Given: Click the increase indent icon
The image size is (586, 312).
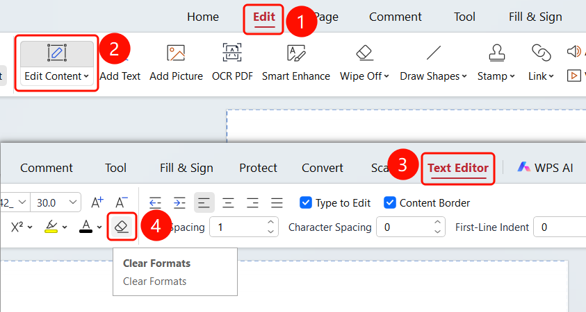Looking at the screenshot, I should (179, 202).
